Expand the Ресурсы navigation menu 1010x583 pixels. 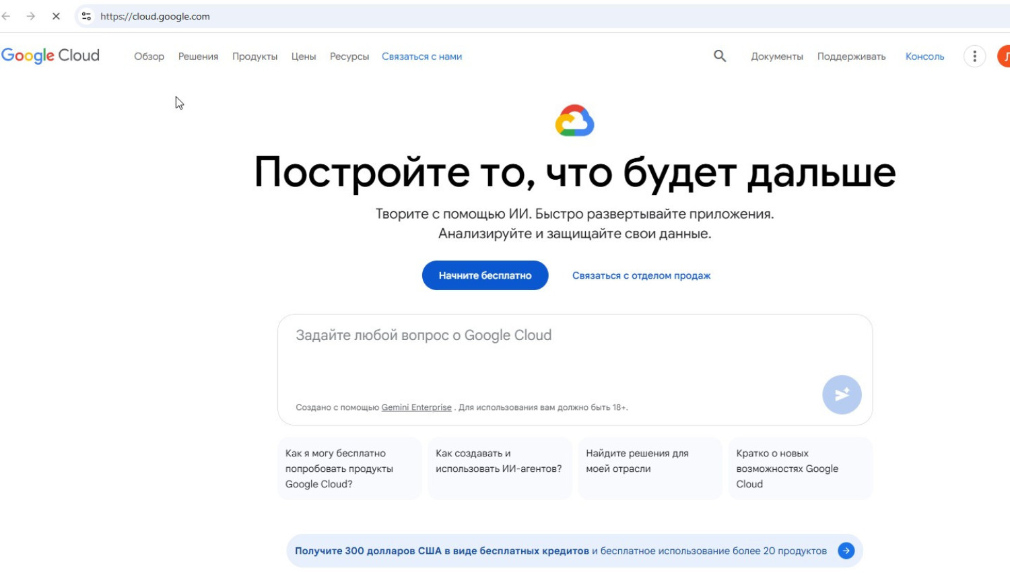tap(349, 57)
